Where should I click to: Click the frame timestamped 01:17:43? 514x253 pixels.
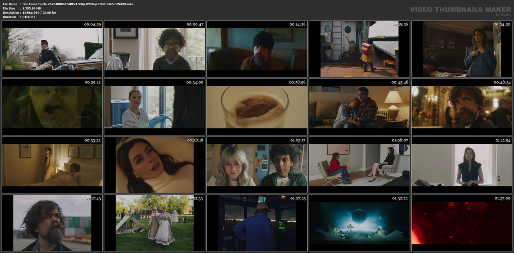tap(52, 223)
